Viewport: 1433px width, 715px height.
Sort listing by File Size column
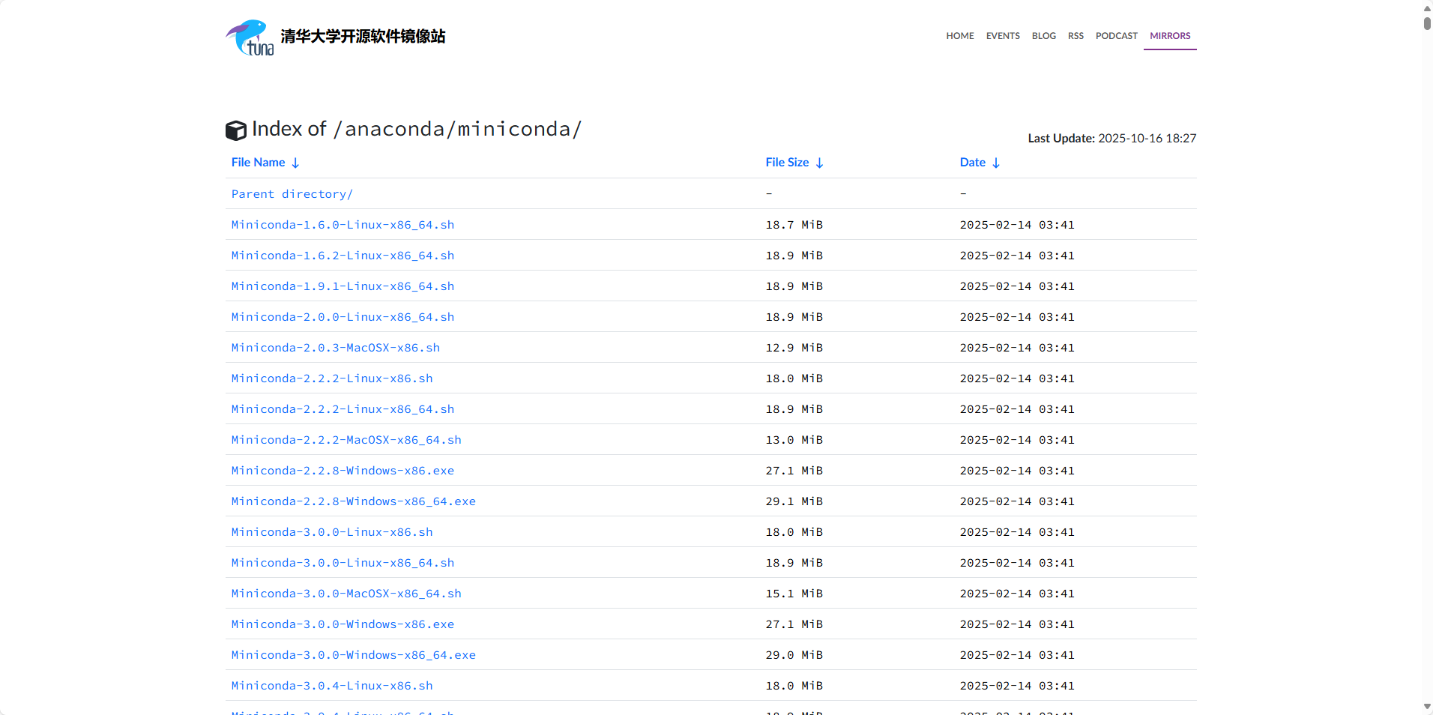(785, 162)
